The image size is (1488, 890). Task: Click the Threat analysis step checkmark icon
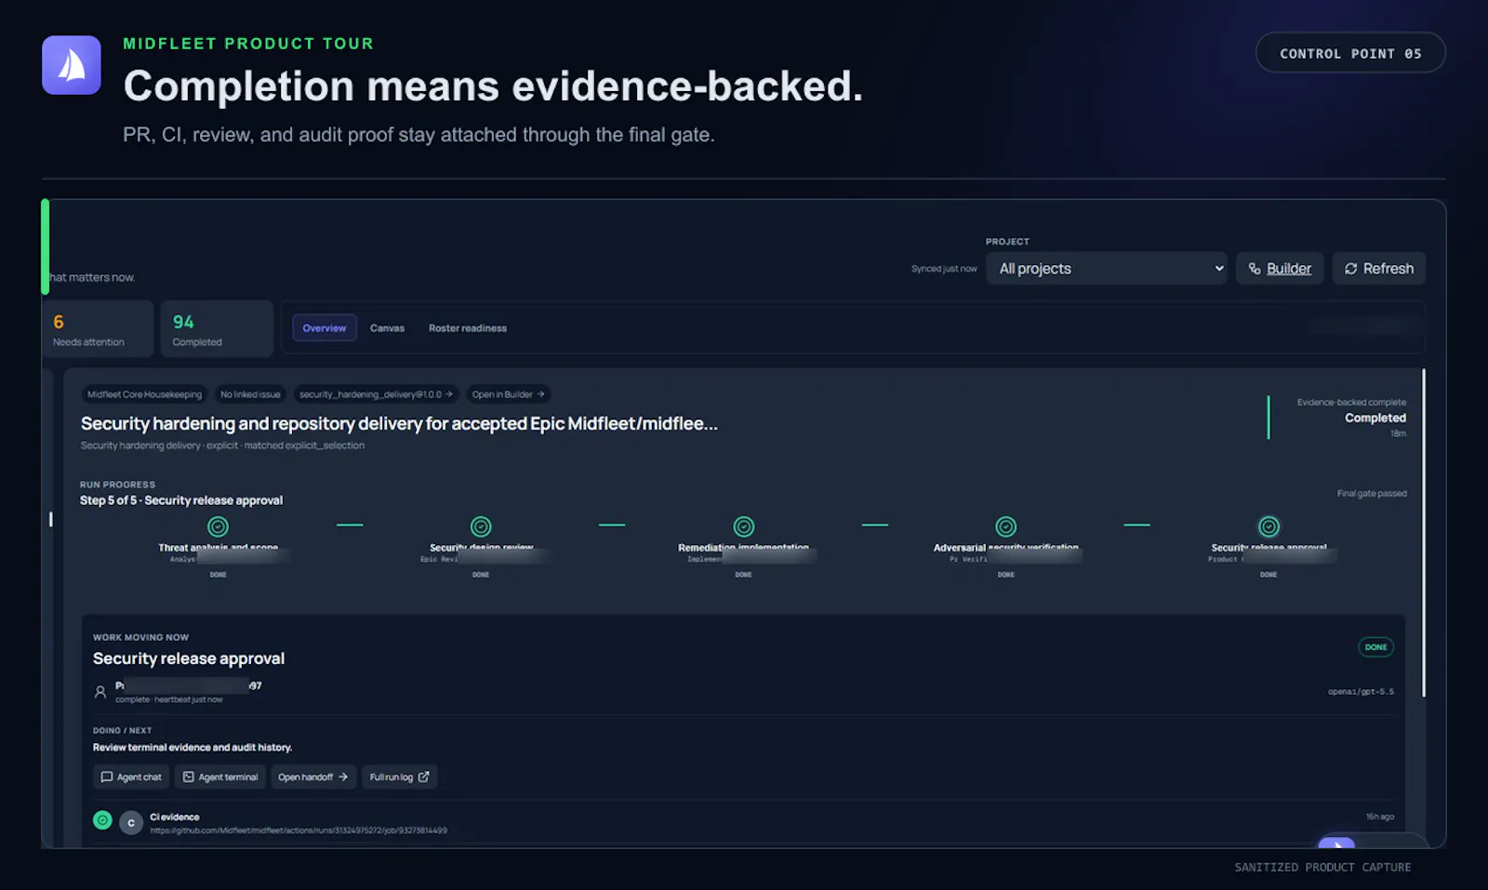(218, 526)
